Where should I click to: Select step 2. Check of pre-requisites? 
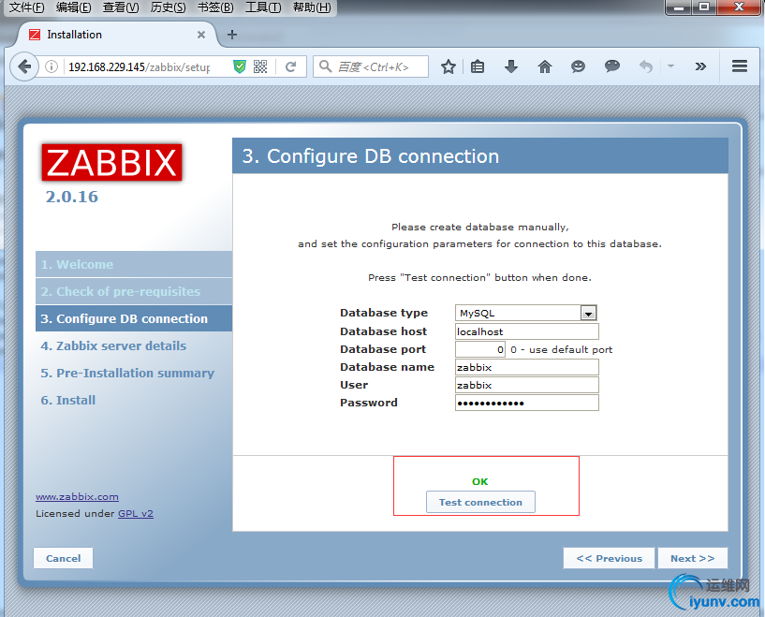[134, 292]
